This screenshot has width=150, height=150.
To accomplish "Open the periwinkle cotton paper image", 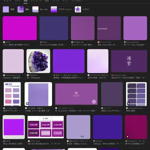I will (38, 94).
